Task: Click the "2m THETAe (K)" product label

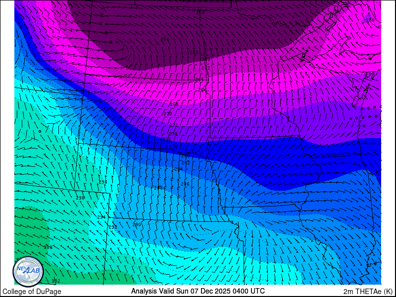Action: [x=368, y=291]
